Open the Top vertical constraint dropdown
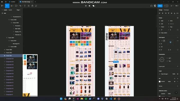Viewport: 180px width, 101px height. point(169,61)
